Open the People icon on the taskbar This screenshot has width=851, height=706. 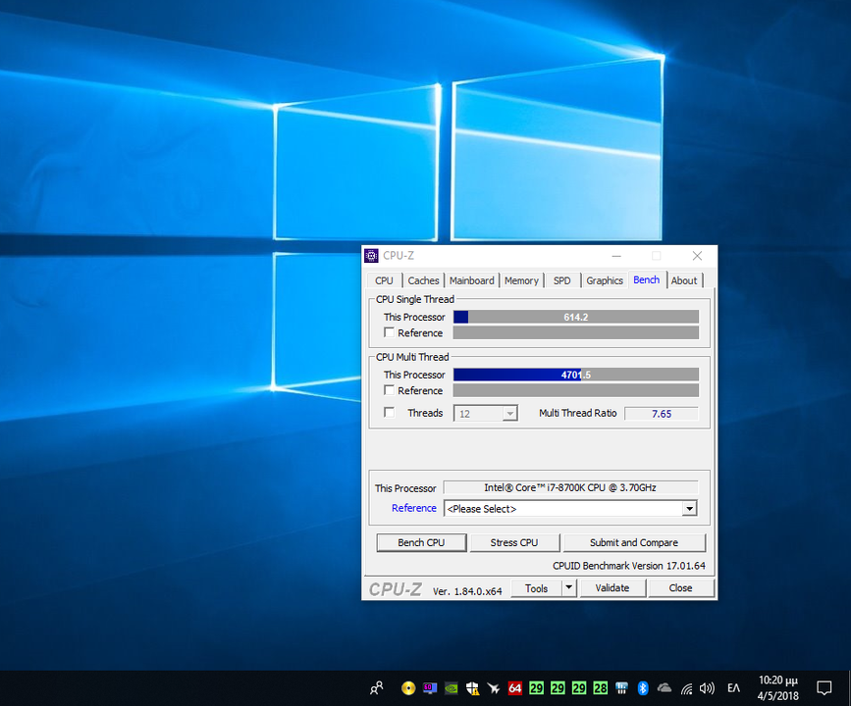(376, 688)
